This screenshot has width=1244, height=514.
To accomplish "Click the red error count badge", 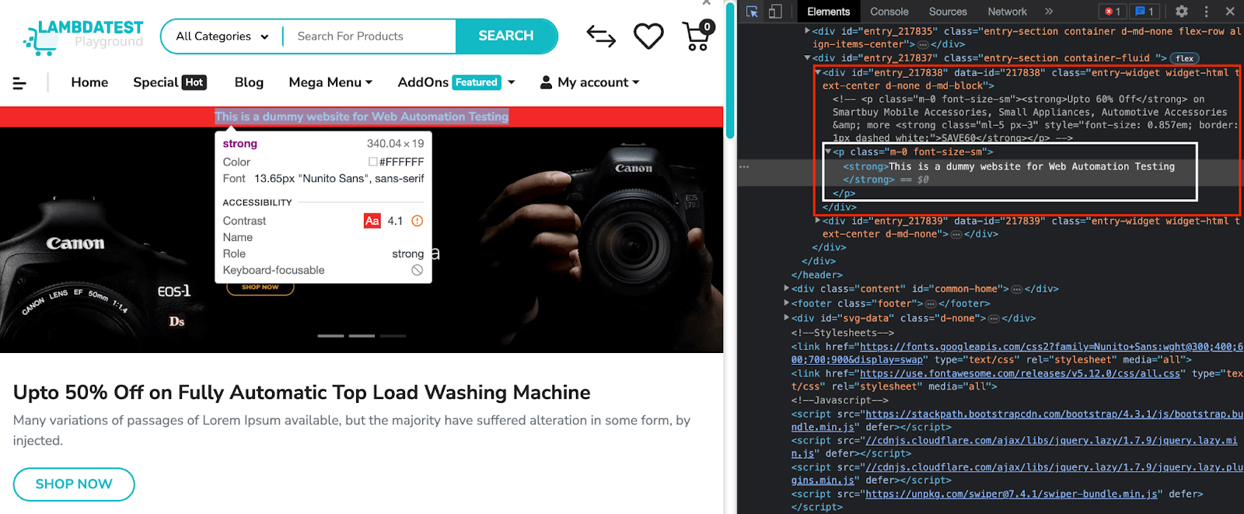I will coord(1113,12).
